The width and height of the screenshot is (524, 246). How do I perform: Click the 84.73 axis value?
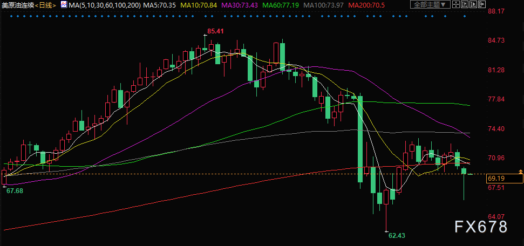496,40
